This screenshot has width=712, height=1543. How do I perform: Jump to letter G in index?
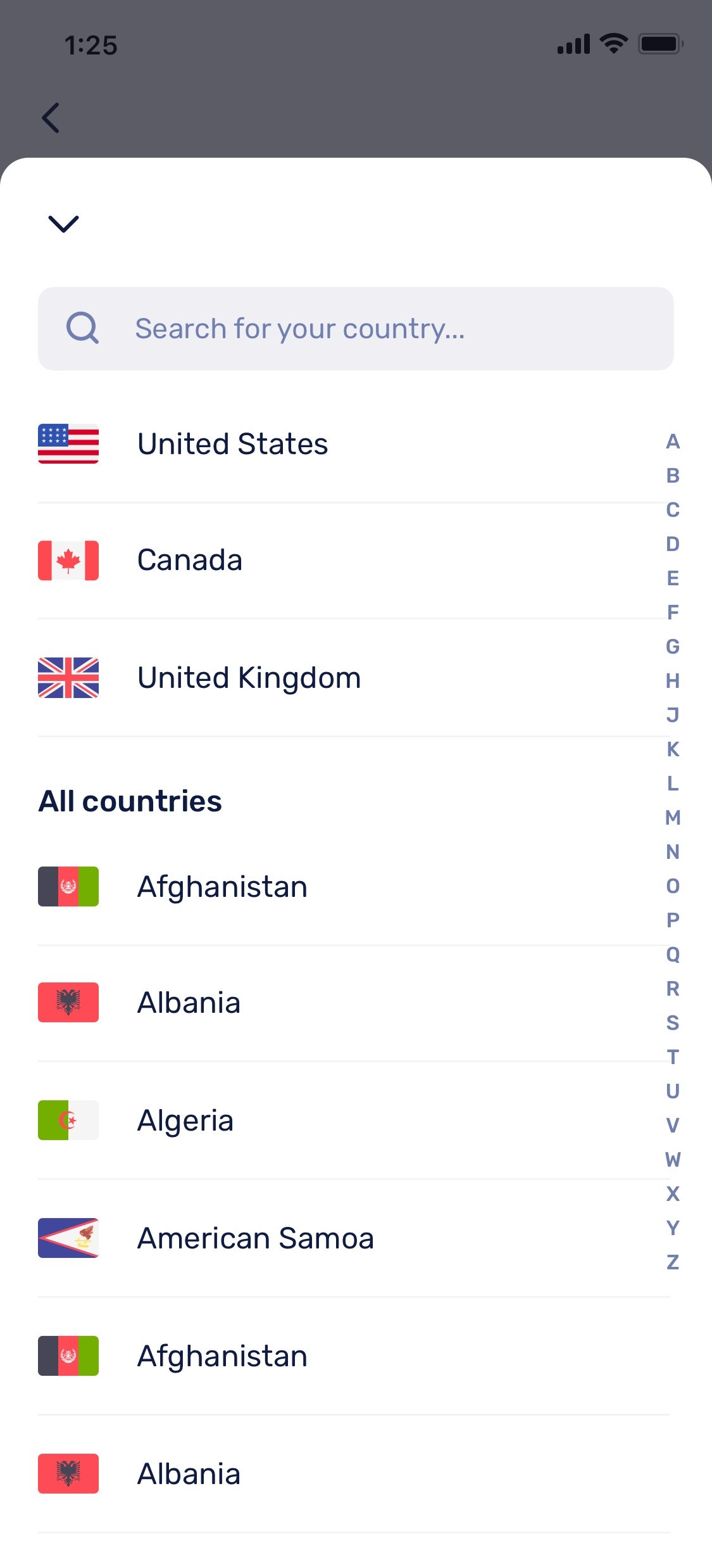(x=673, y=647)
